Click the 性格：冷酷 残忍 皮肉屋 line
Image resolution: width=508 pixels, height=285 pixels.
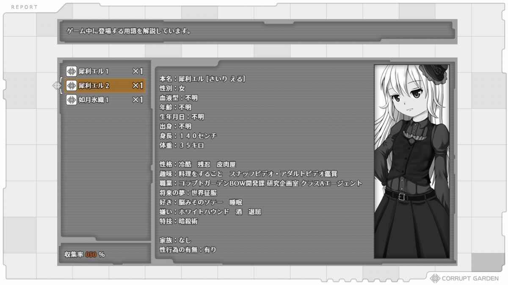[x=198, y=164]
